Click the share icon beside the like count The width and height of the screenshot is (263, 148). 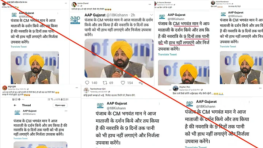click(x=141, y=83)
